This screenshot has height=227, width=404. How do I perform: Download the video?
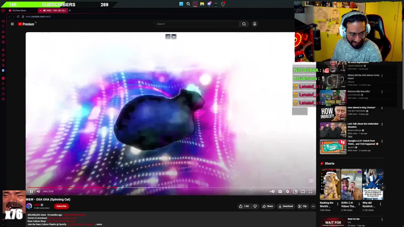click(285, 206)
